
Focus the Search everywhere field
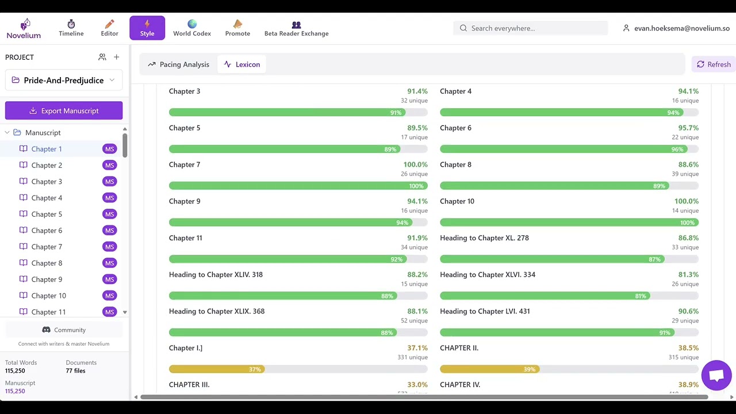[531, 28]
